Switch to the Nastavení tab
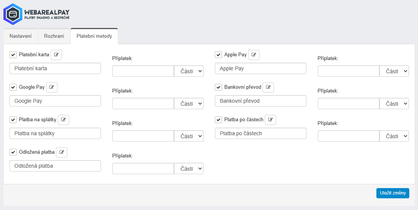 point(20,36)
